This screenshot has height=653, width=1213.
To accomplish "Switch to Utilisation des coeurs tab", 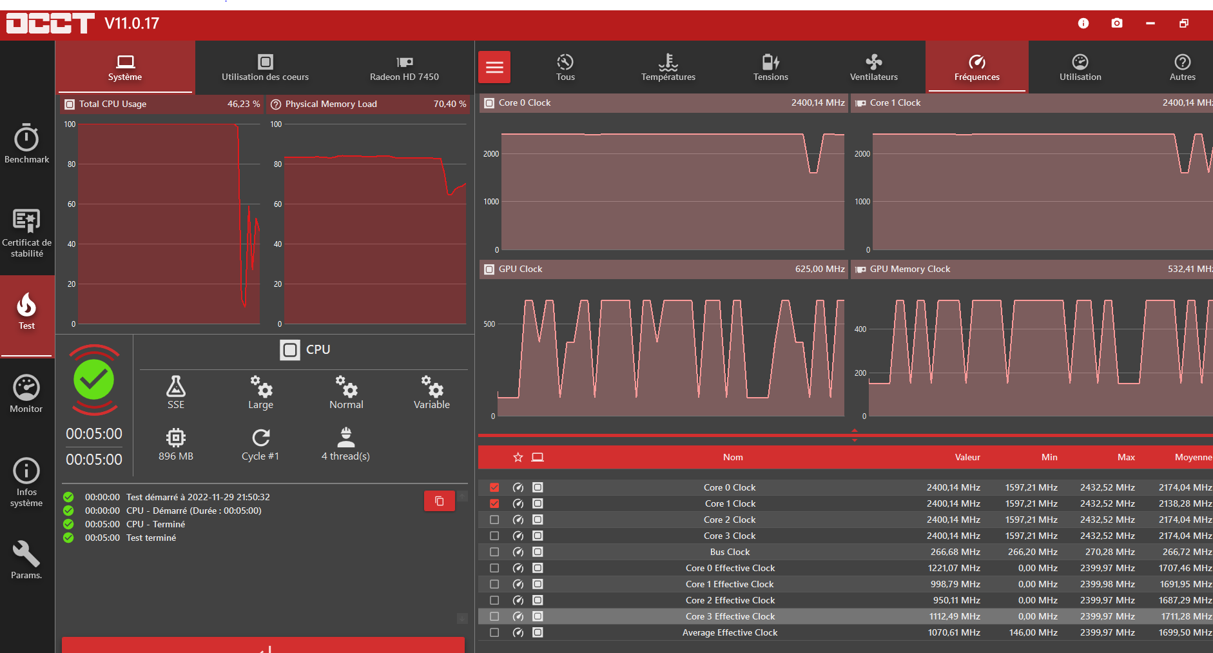I will pos(265,67).
